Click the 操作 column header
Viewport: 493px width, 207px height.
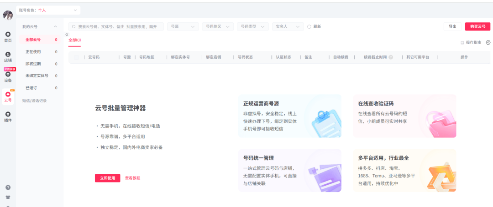coord(464,57)
